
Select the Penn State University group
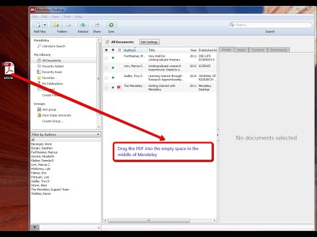[x=57, y=115]
